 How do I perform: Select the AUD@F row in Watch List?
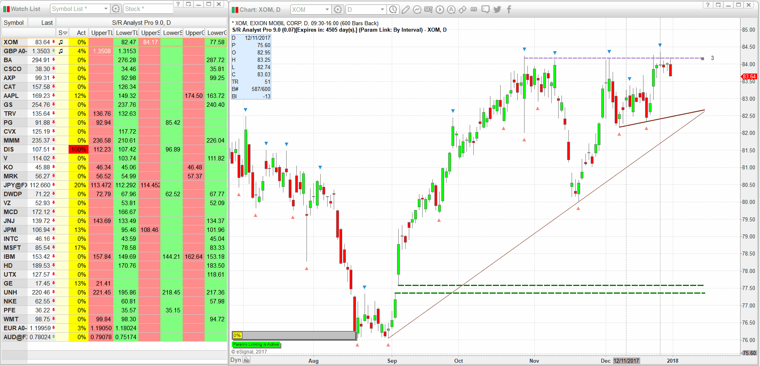pos(114,337)
